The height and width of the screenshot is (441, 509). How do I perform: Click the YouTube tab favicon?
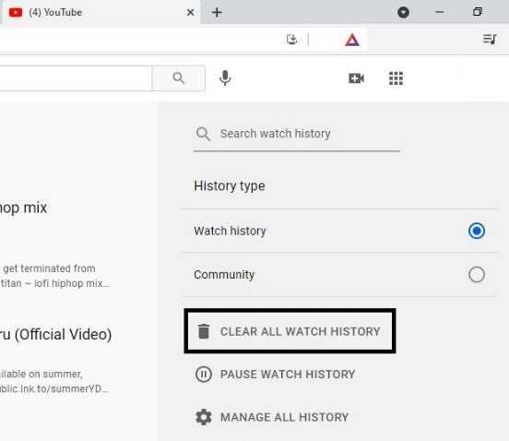pyautogui.click(x=16, y=12)
